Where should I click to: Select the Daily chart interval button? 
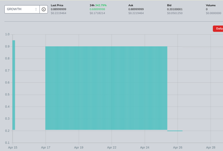coord(218,29)
